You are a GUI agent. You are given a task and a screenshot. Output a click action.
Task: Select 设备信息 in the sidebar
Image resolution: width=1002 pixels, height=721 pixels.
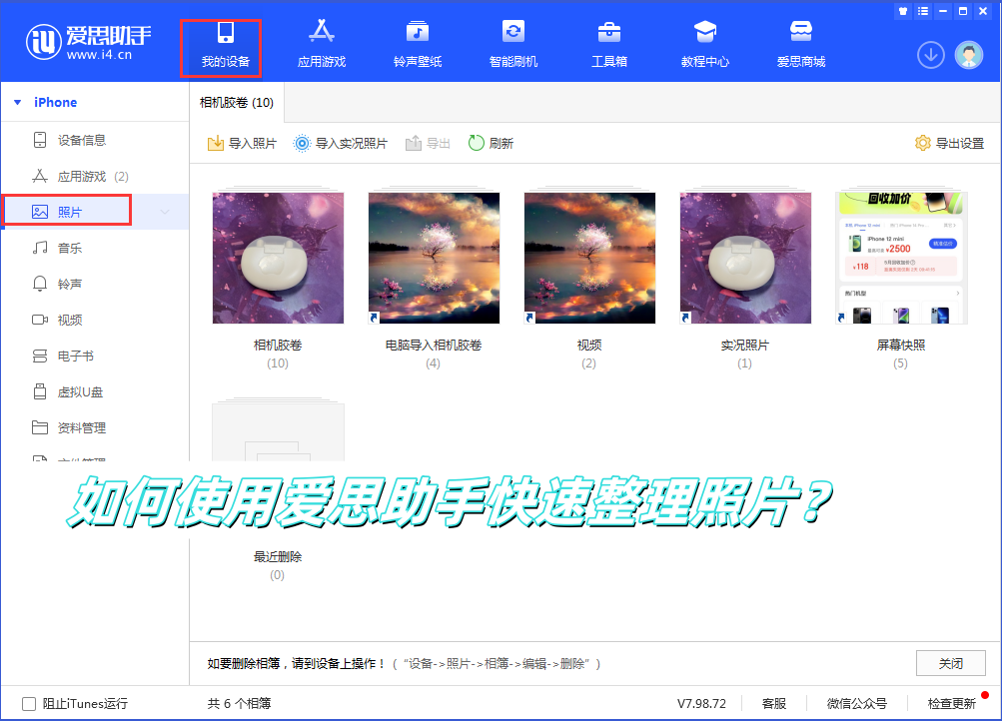[95, 140]
